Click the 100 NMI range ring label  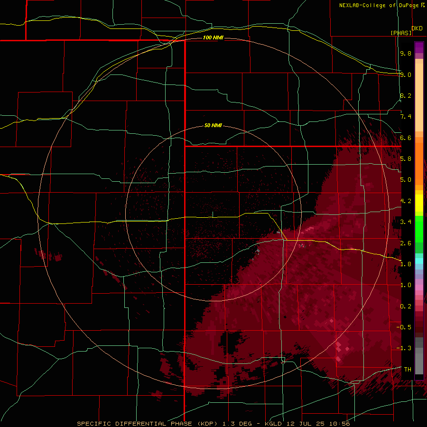pos(213,37)
